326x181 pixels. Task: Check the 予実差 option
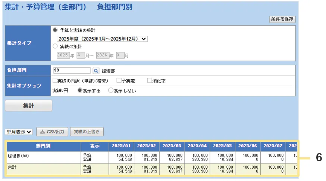(119, 80)
